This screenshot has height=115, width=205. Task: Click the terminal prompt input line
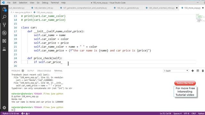[x=13, y=110]
